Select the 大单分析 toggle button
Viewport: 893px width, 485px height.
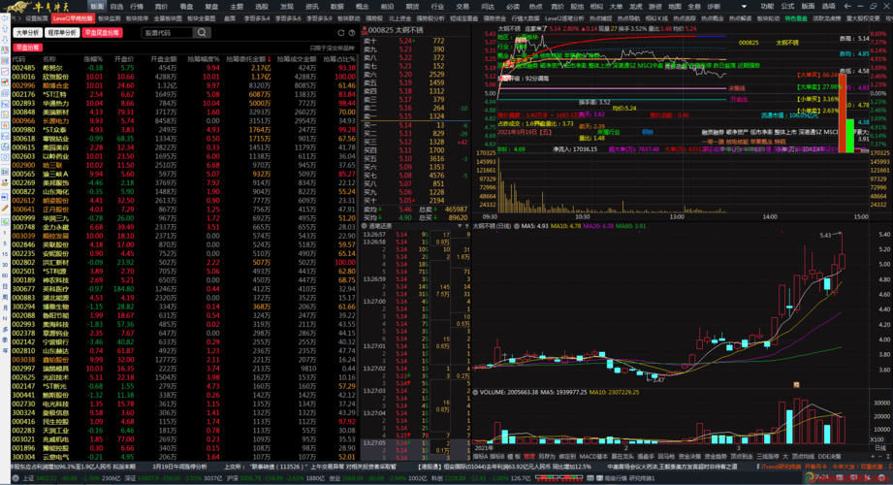(27, 32)
